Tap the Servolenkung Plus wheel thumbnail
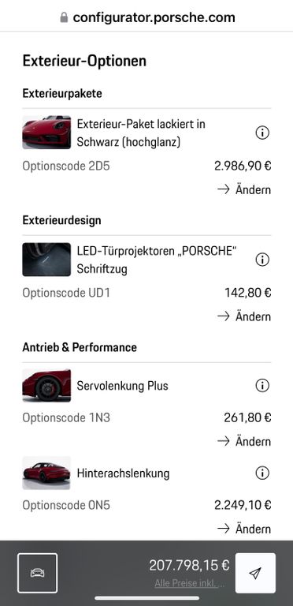293x606 pixels. click(x=46, y=385)
